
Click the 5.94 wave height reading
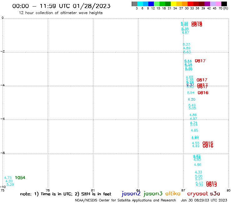coord(191,93)
